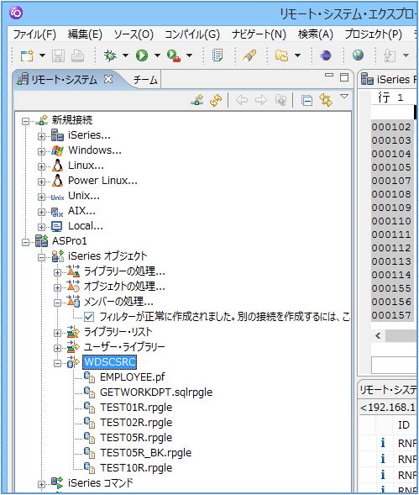Click the Print toolbar icon

point(77,55)
